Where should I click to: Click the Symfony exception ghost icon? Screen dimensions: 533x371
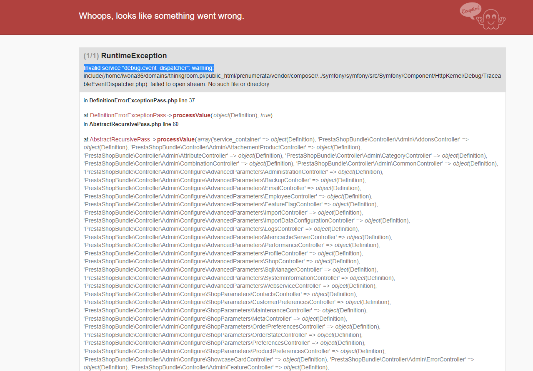(x=483, y=16)
